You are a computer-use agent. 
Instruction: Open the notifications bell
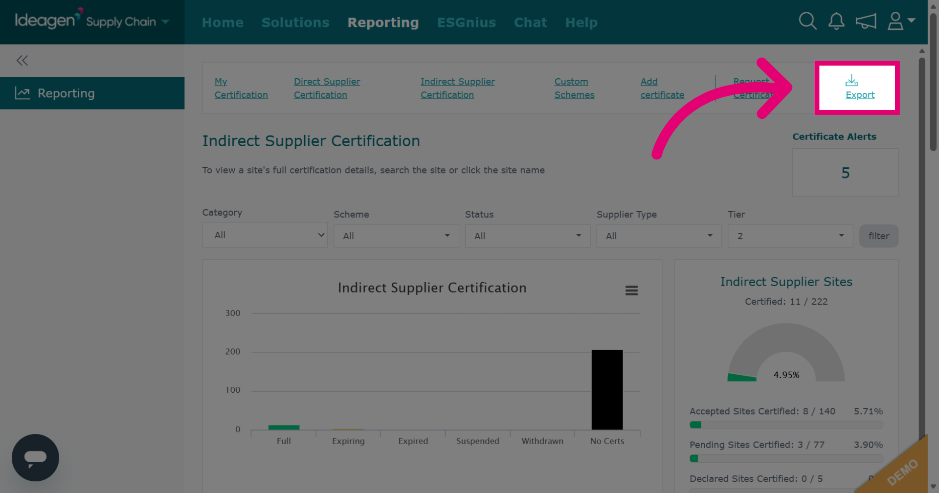tap(836, 21)
